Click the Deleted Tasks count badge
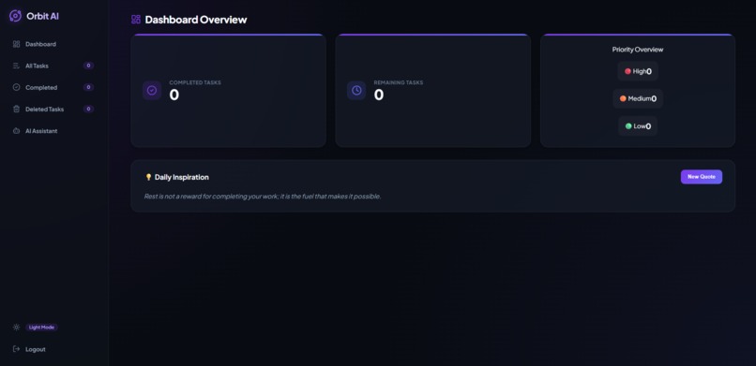Image resolution: width=756 pixels, height=366 pixels. coord(88,110)
